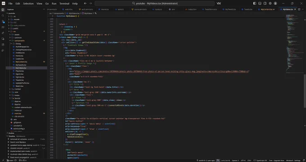Screen dimensions: 306x162
Task: Click the Windsurf Cascade icon beside search bar
Action: (x=219, y=3)
